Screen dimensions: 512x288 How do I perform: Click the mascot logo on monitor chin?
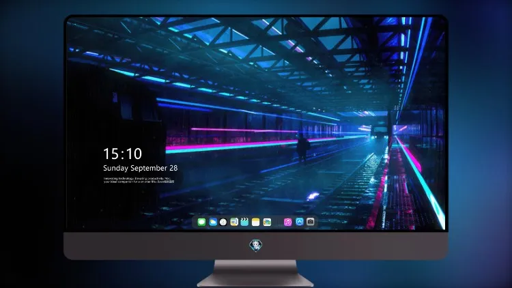click(x=256, y=245)
